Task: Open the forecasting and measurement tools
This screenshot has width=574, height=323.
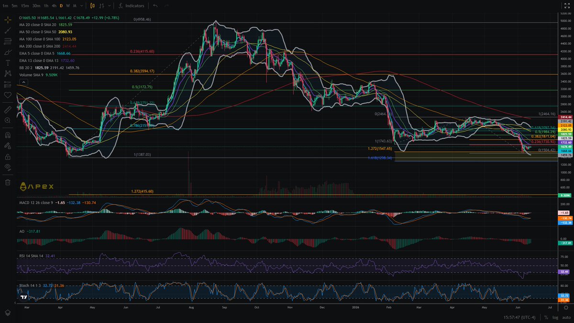Action: 7,84
